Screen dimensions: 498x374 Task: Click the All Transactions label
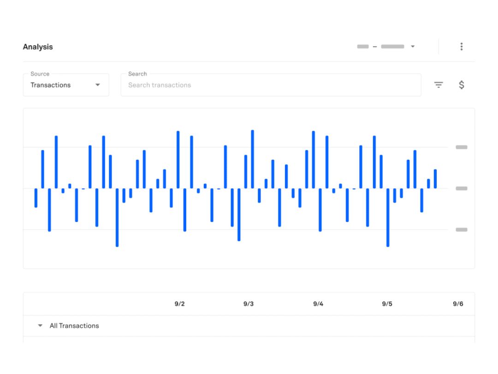pos(74,326)
